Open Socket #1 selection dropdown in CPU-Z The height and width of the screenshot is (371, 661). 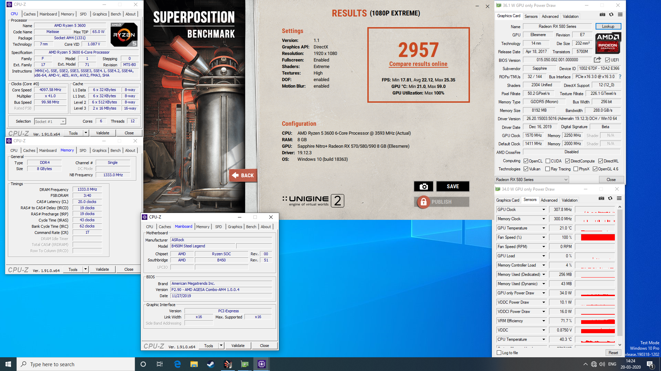[50, 122]
